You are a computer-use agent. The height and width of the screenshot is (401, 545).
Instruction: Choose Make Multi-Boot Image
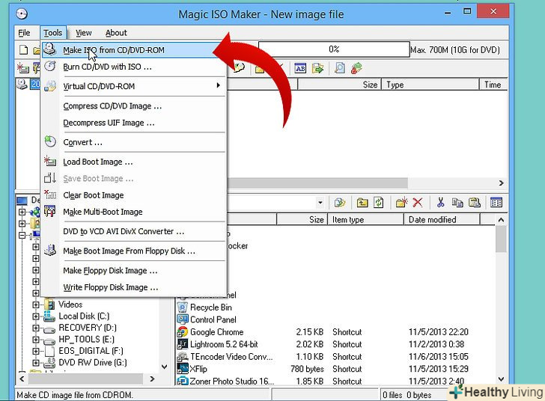tap(133, 212)
